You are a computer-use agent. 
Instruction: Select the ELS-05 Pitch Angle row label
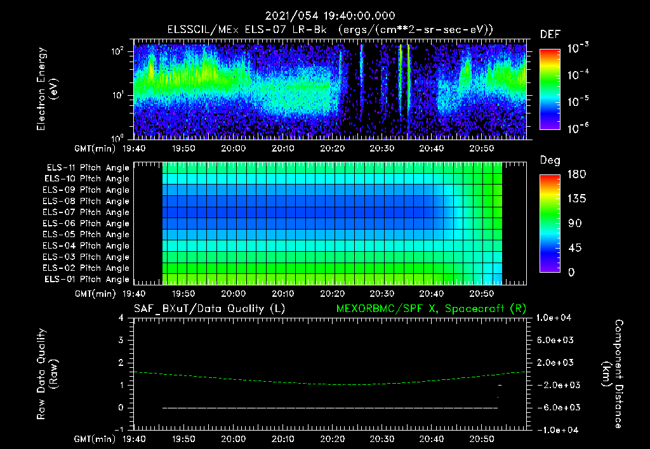pos(86,235)
